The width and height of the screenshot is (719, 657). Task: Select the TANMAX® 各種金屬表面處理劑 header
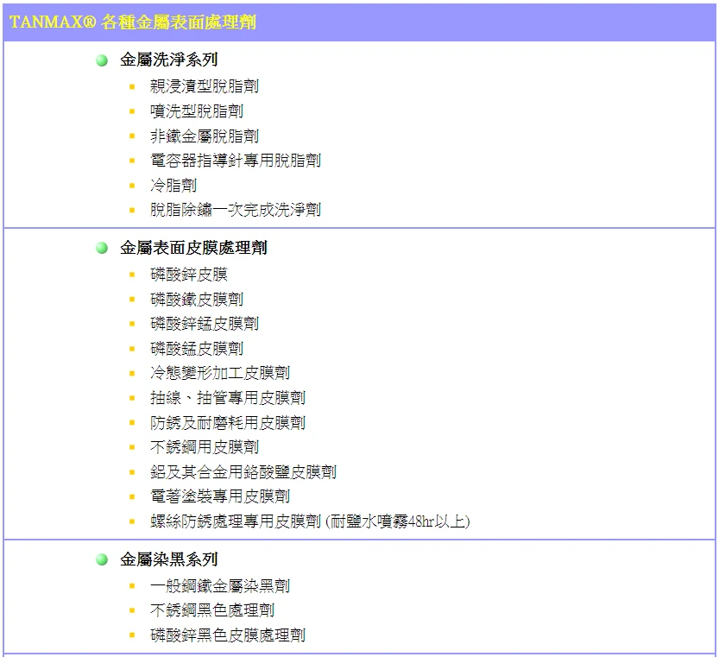click(x=133, y=22)
